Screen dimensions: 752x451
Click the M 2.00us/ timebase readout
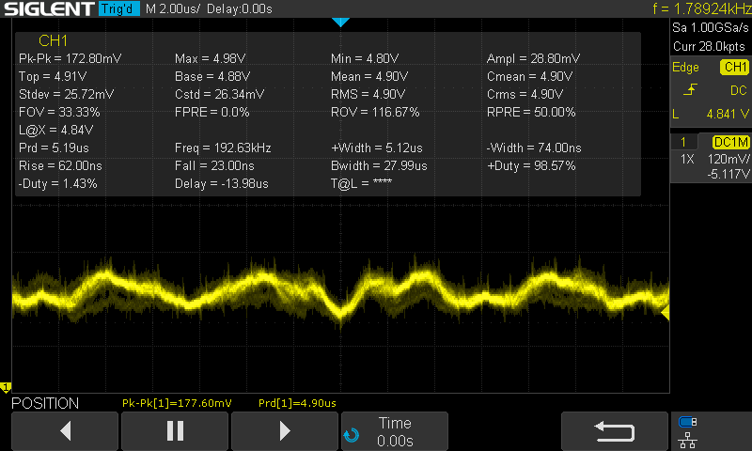(x=173, y=8)
